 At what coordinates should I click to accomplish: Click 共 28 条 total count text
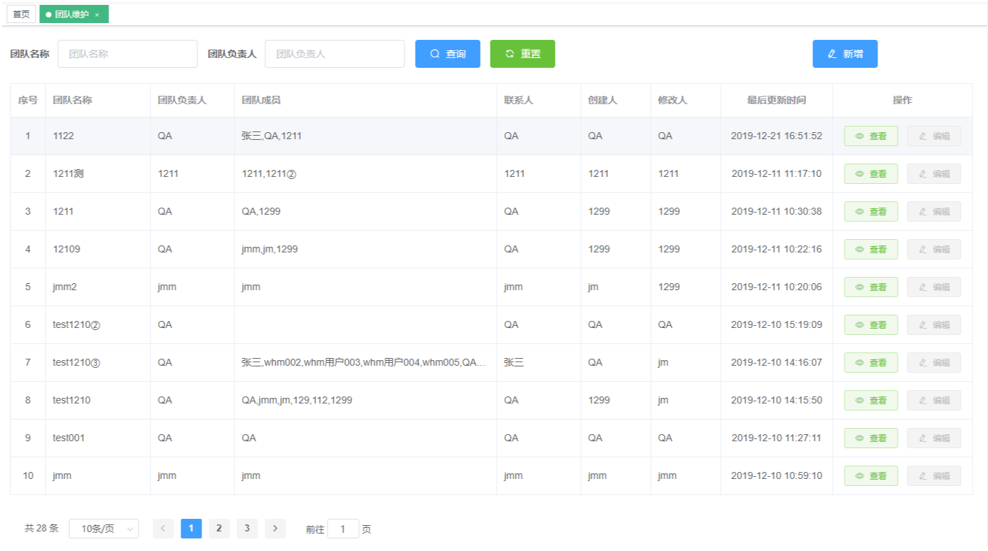[41, 529]
